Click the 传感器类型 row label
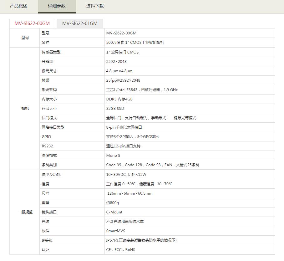The width and height of the screenshot is (284, 261). 51,52
